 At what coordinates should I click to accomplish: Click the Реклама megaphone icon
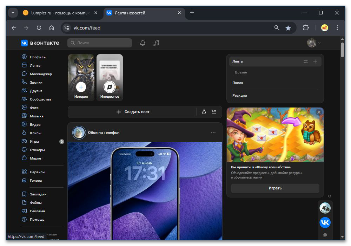point(24,211)
